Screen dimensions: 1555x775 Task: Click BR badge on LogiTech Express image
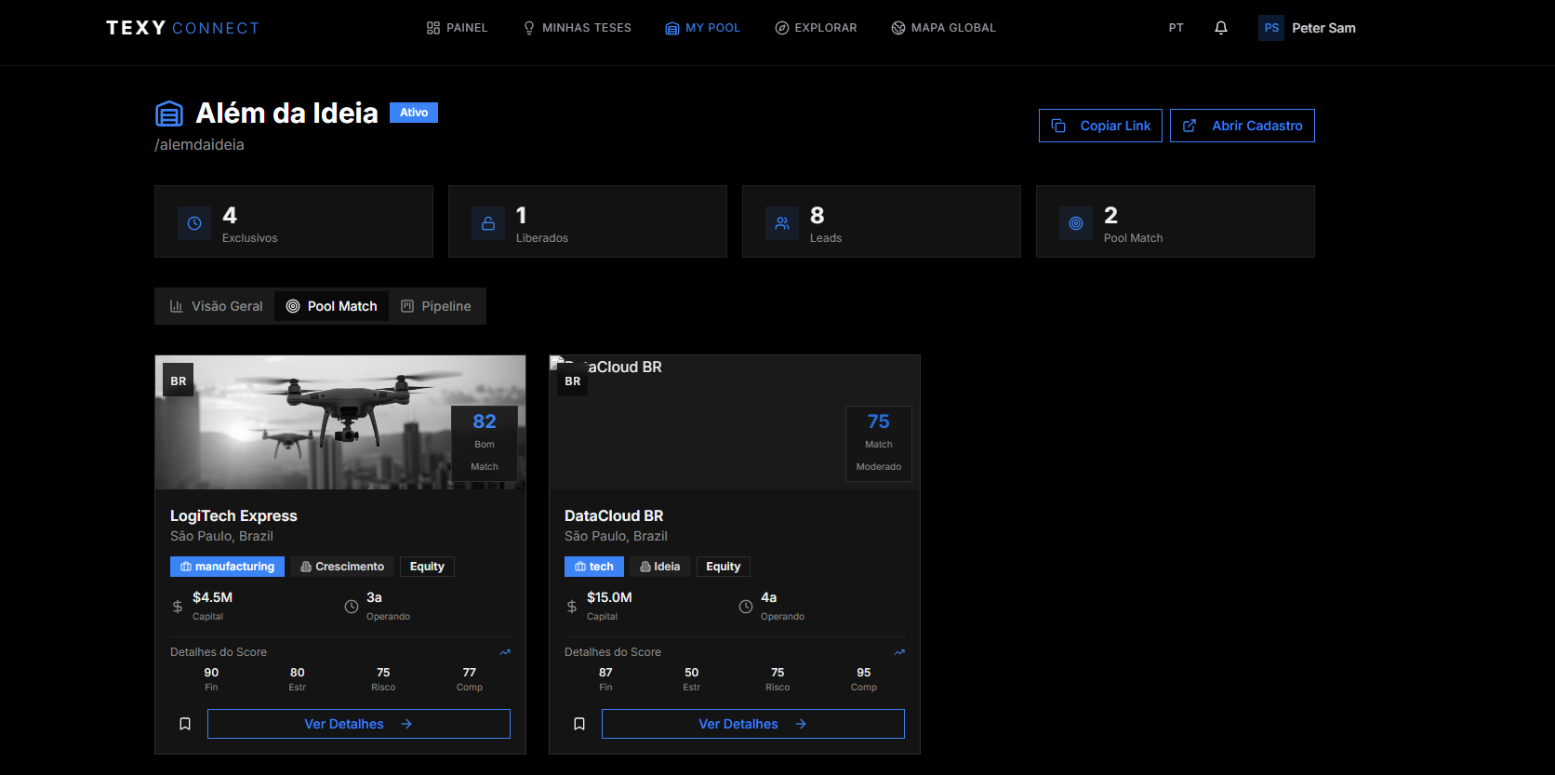179,381
